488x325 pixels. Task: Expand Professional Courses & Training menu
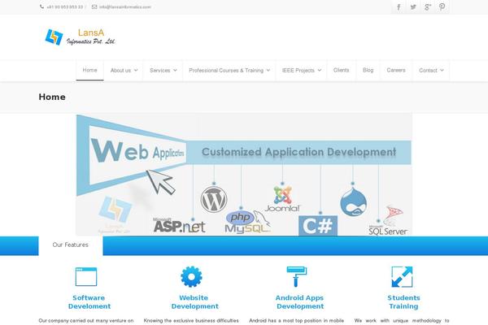click(229, 71)
